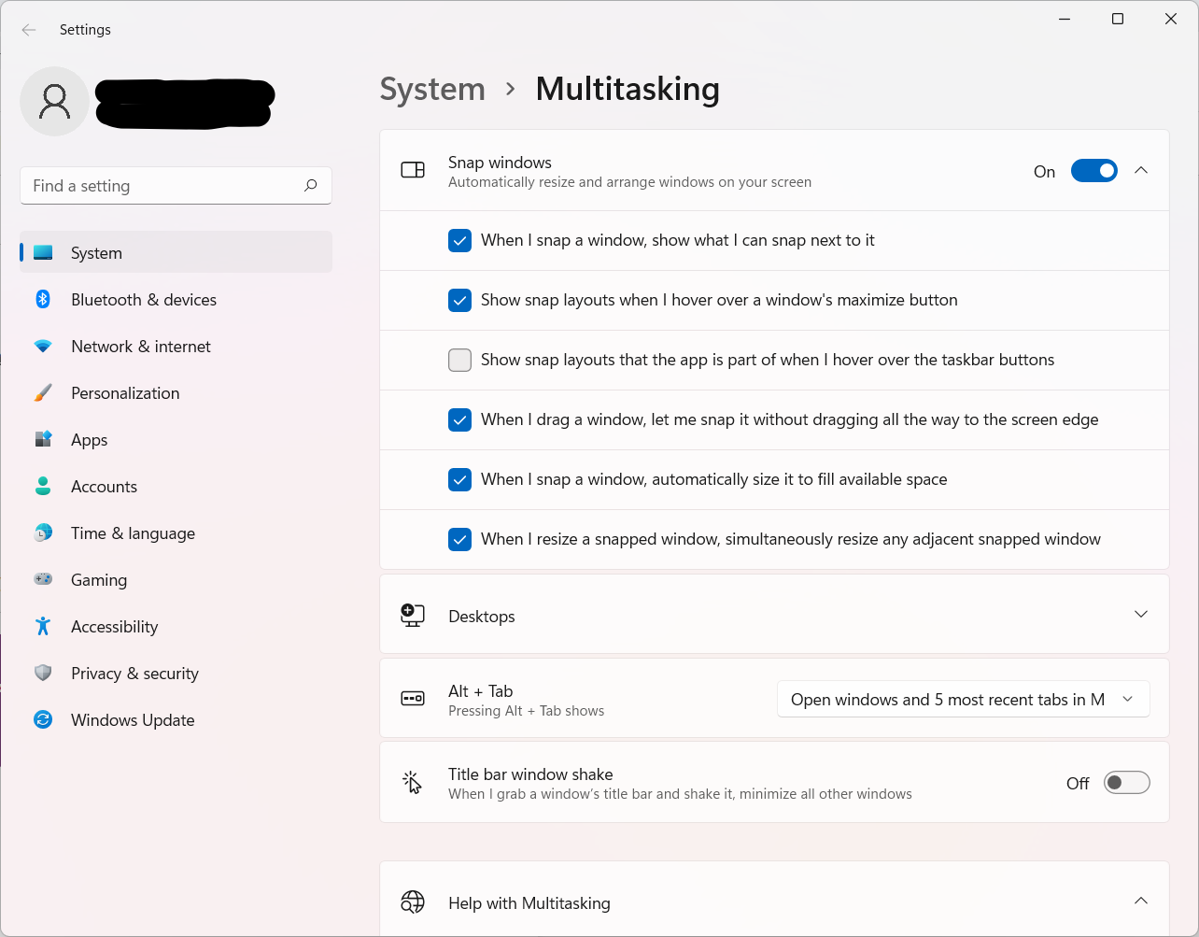
Task: Open Personalization settings page
Action: pyautogui.click(x=176, y=393)
